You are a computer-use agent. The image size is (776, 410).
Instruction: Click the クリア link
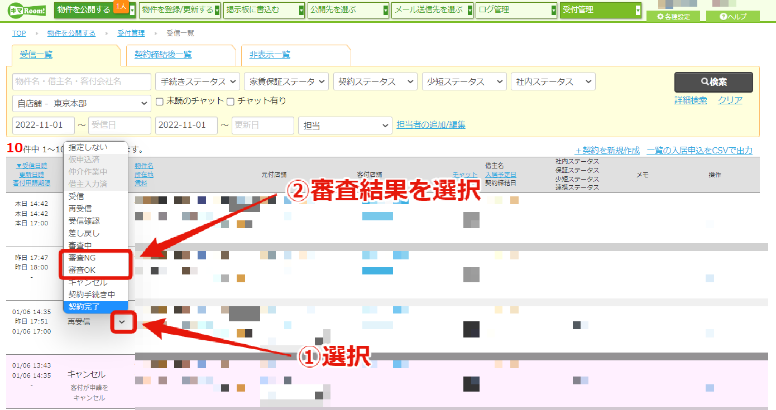[x=730, y=100]
